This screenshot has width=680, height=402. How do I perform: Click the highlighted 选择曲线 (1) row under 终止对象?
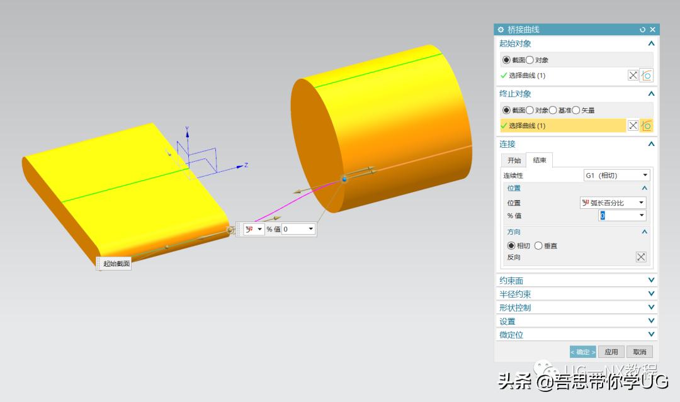(x=562, y=126)
